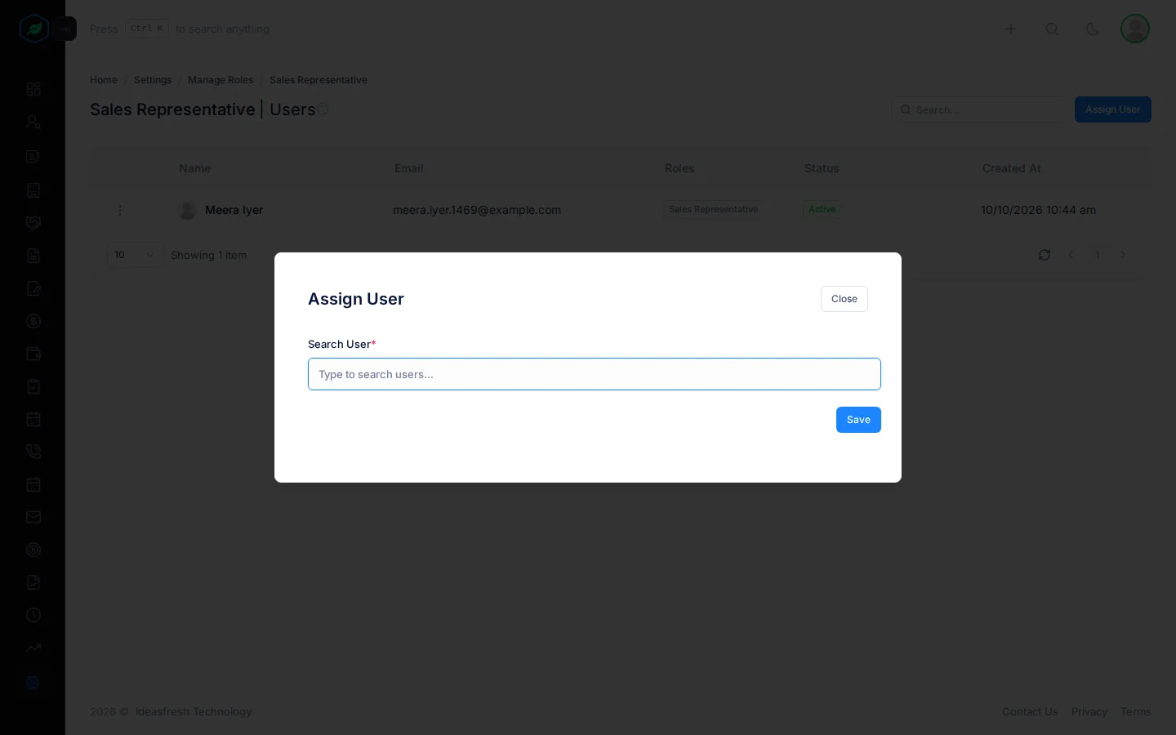Click the Contact Us footer link
This screenshot has width=1176, height=735.
pyautogui.click(x=1030, y=712)
